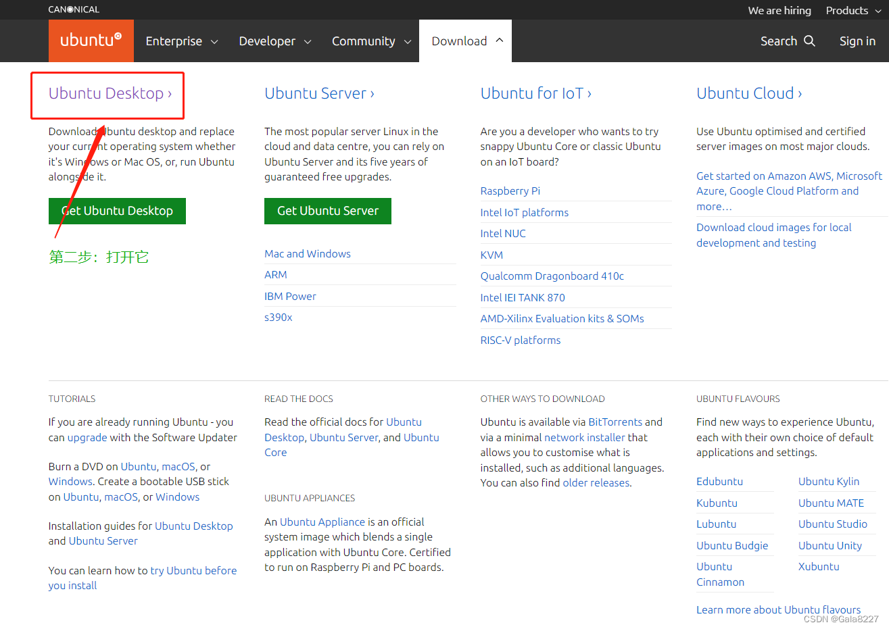Open the Raspberry Pi link
Image resolution: width=889 pixels, height=629 pixels.
pyautogui.click(x=510, y=191)
